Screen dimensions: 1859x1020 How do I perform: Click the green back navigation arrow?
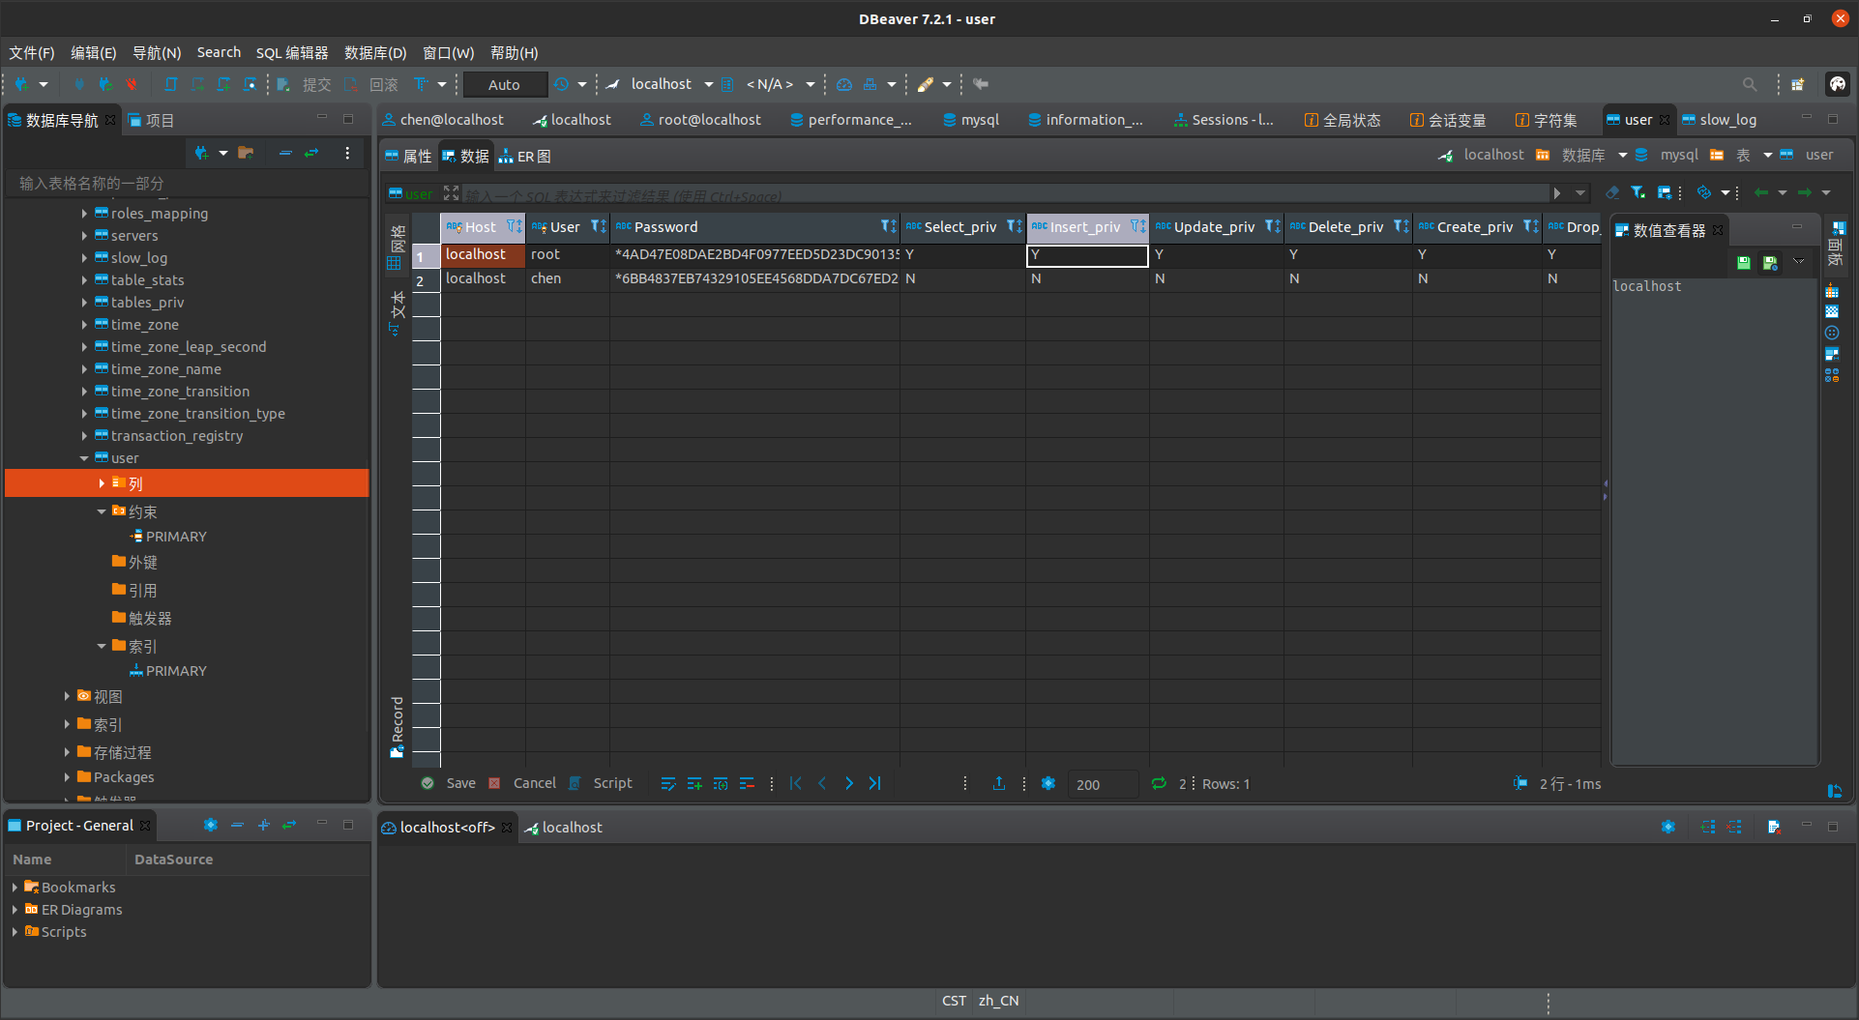pos(1761,192)
